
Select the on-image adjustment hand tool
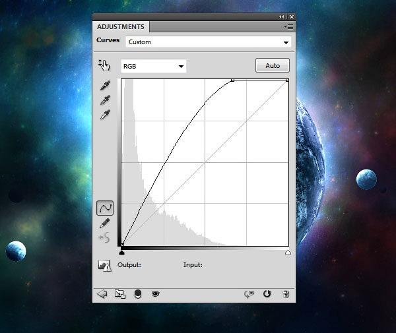point(104,65)
